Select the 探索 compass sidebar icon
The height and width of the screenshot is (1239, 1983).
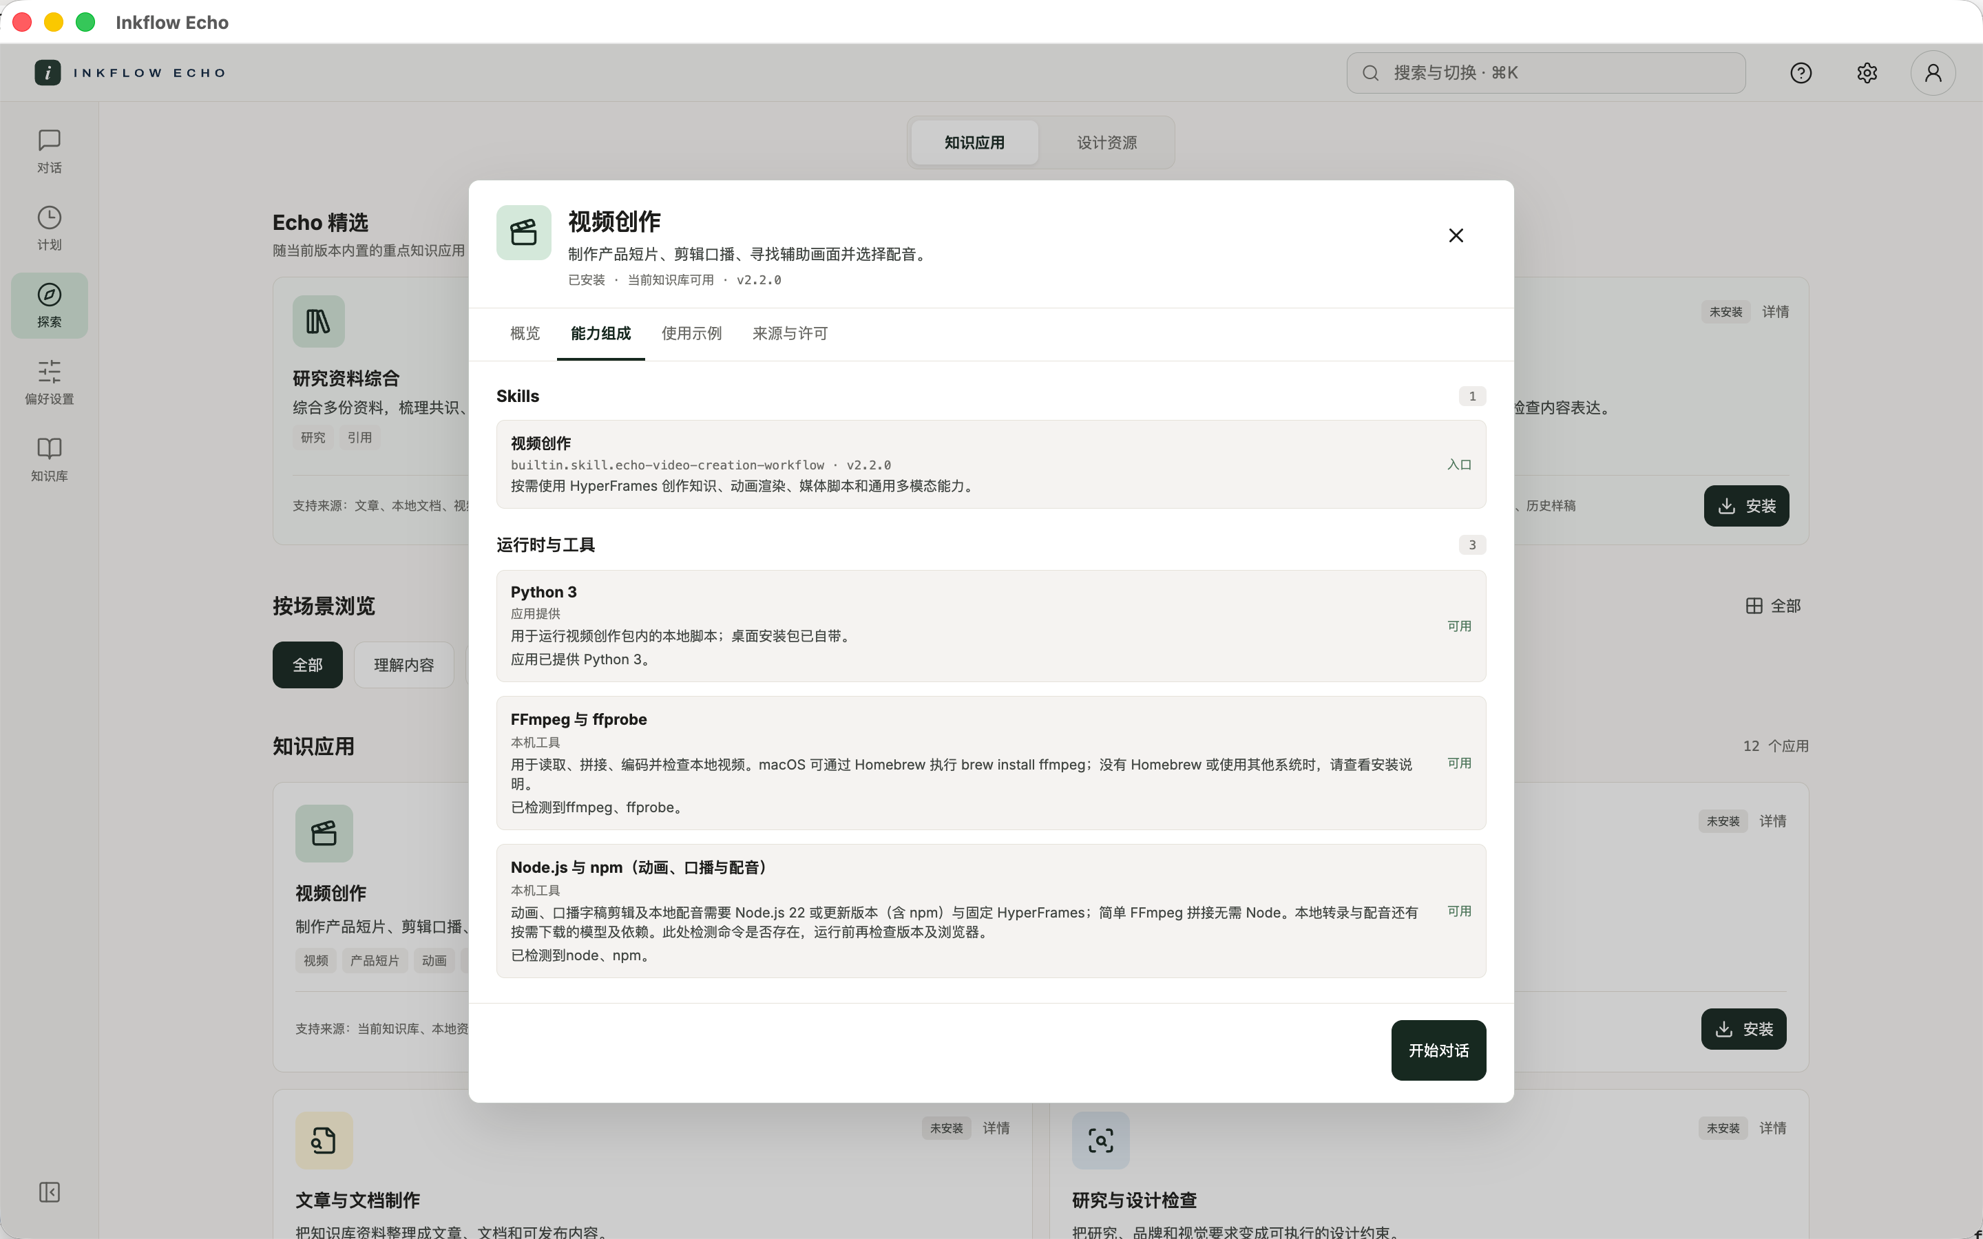49,305
